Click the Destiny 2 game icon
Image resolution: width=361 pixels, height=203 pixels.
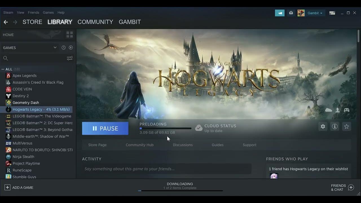coord(8,96)
